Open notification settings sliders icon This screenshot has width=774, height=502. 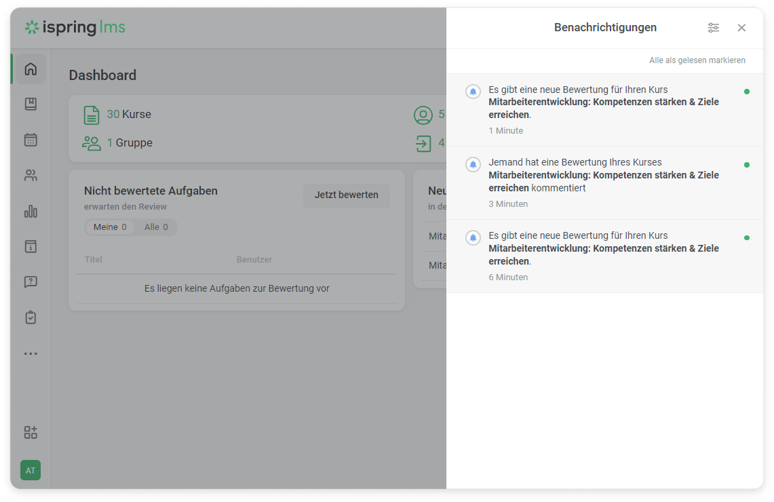click(x=713, y=28)
